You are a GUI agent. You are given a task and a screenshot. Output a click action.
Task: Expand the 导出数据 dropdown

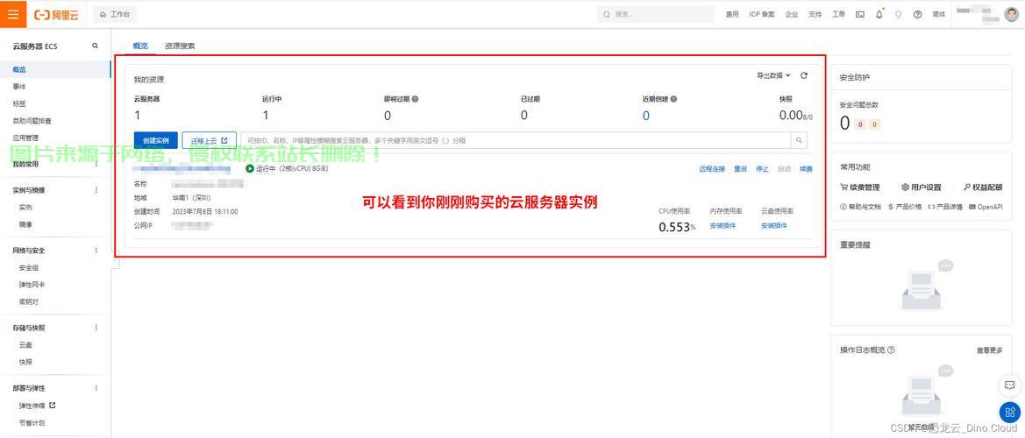tap(773, 75)
